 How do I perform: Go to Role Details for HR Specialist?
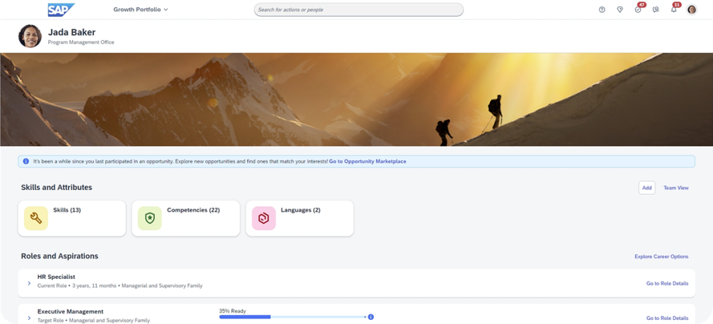tap(667, 284)
